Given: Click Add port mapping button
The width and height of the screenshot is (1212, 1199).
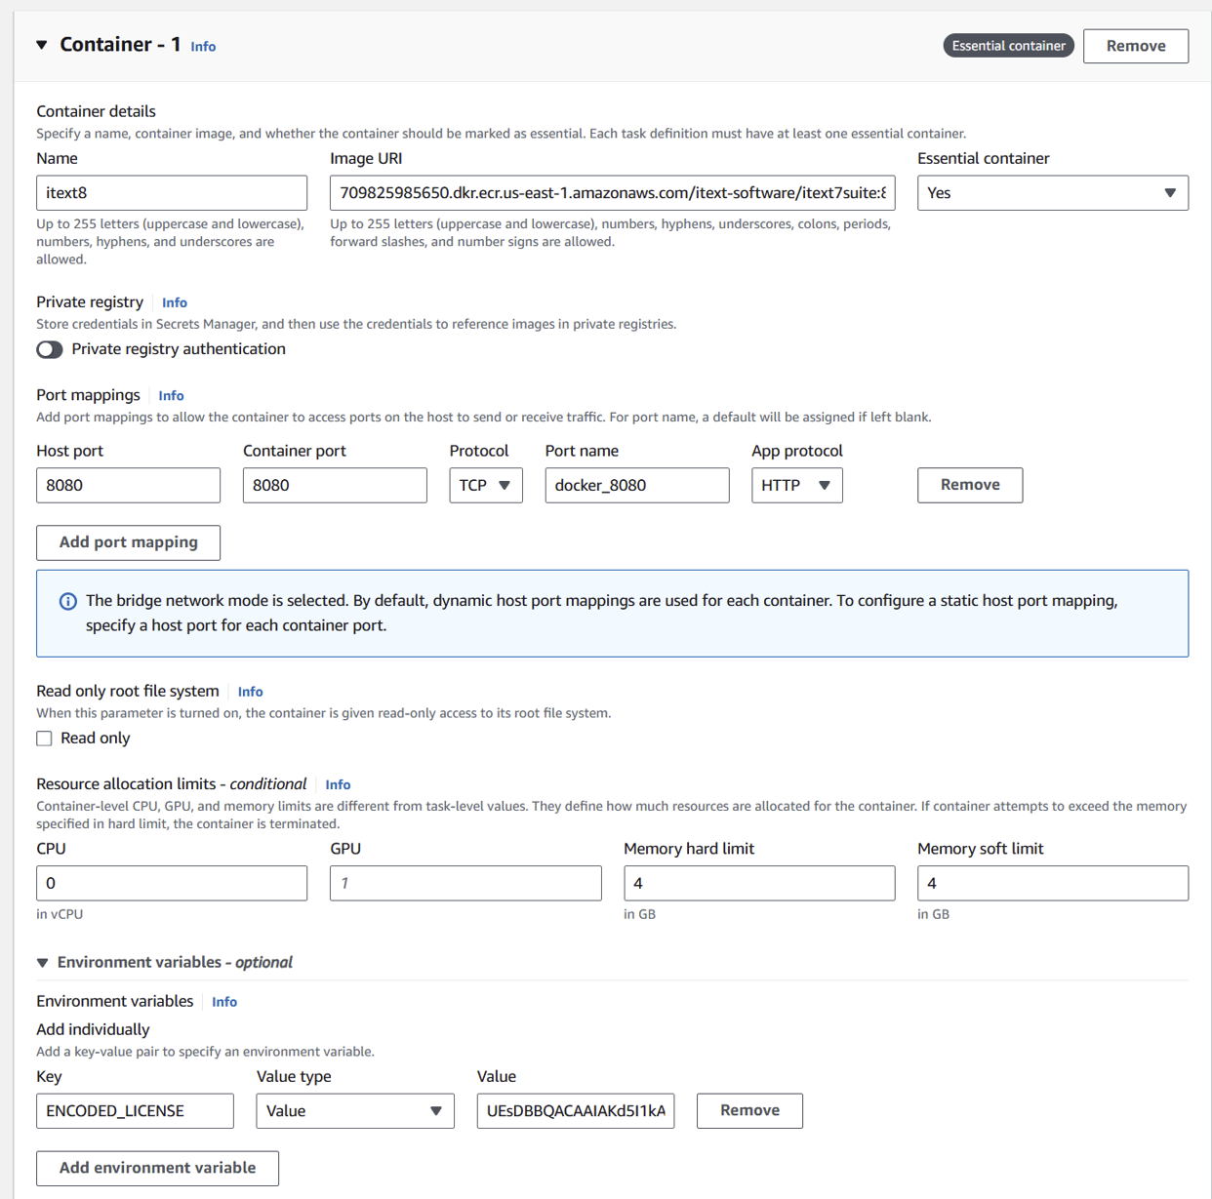Looking at the screenshot, I should [x=128, y=542].
